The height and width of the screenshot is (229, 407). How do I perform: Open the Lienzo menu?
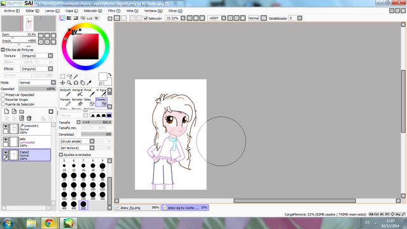(x=52, y=11)
